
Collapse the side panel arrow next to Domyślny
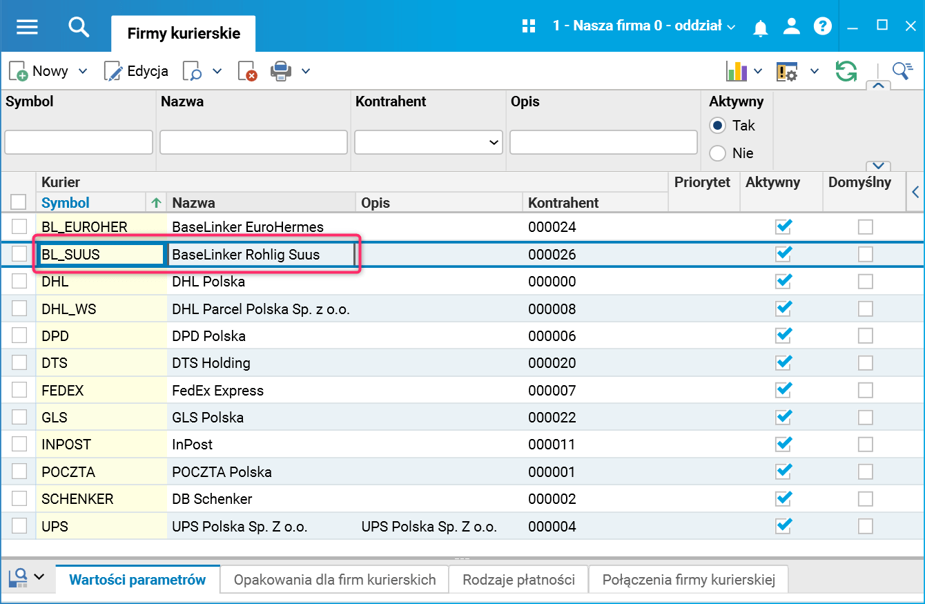pos(916,192)
